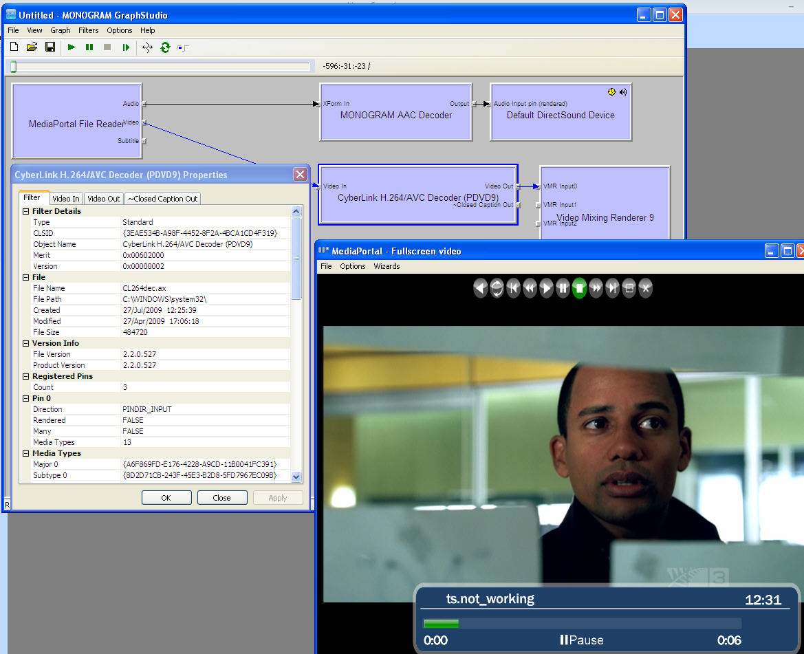This screenshot has height=654, width=804.
Task: Click the speaker icon on DirectSound Device
Action: [622, 91]
